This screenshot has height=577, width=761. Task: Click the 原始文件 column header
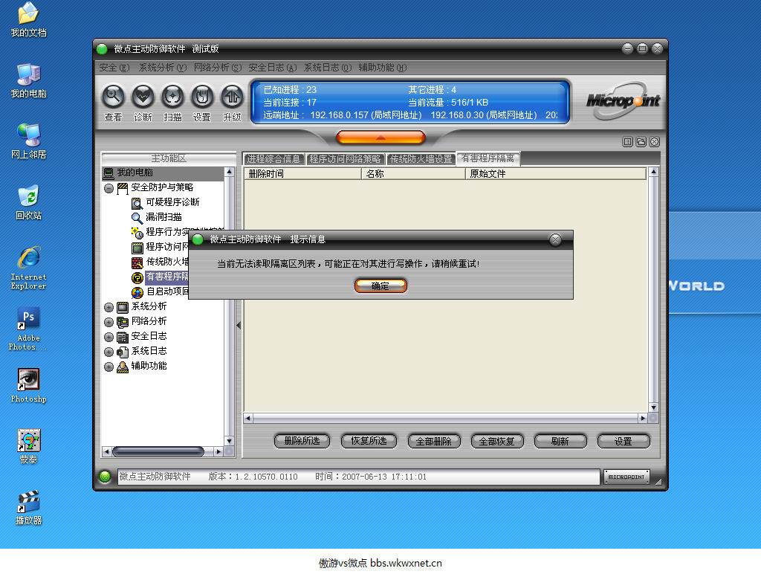(x=556, y=174)
